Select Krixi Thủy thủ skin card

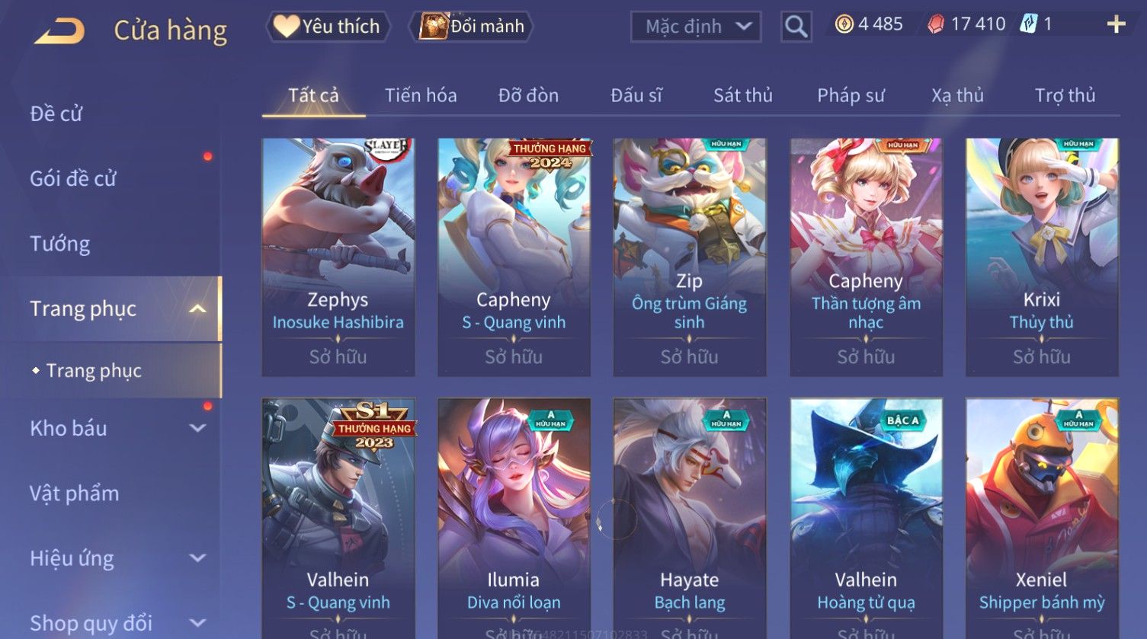pyautogui.click(x=1042, y=257)
